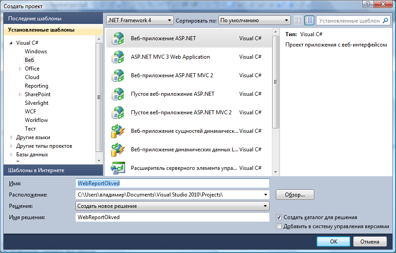
Task: Click the icon for Веб-приложение ASP.NET MVC 2
Action: pyautogui.click(x=118, y=75)
